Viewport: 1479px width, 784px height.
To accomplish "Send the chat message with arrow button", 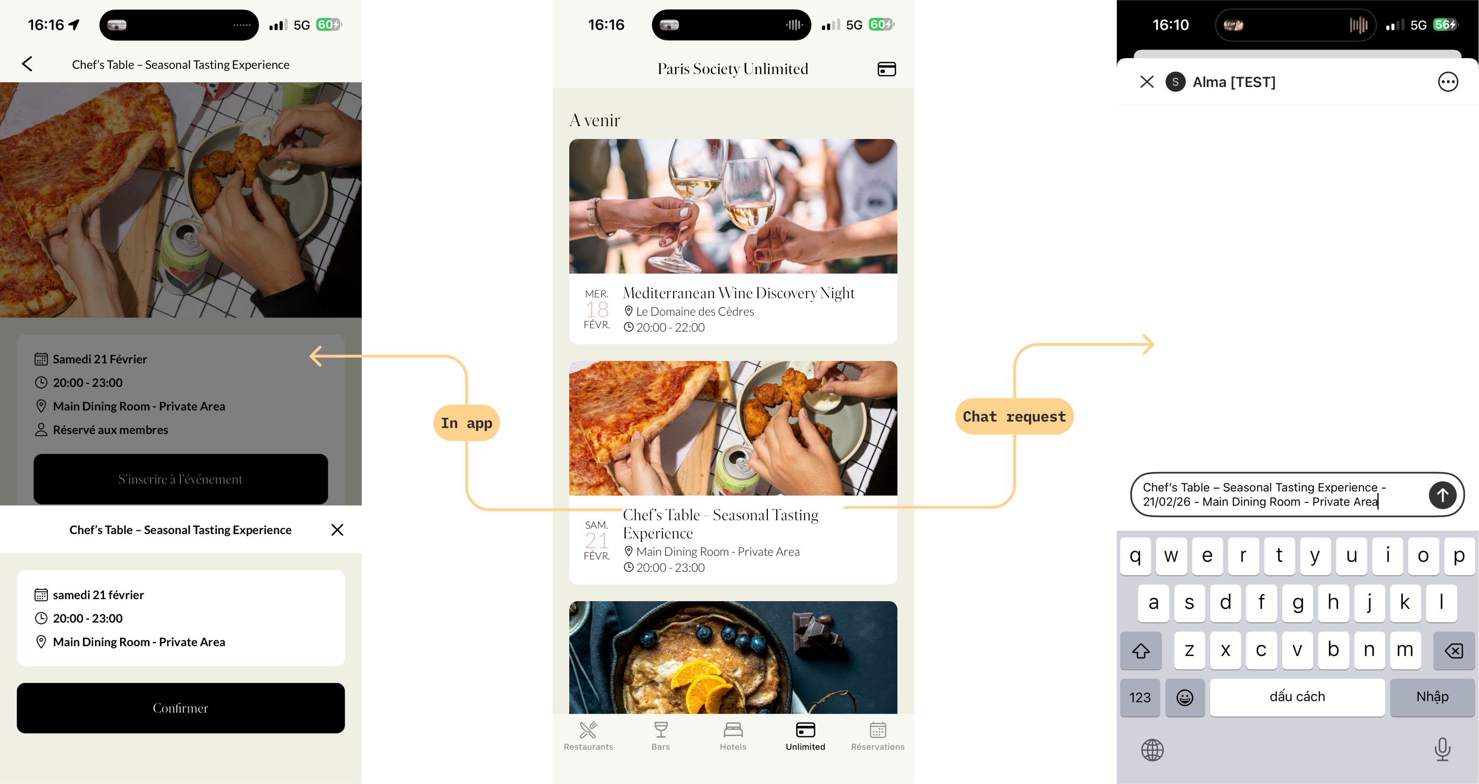I will 1442,495.
